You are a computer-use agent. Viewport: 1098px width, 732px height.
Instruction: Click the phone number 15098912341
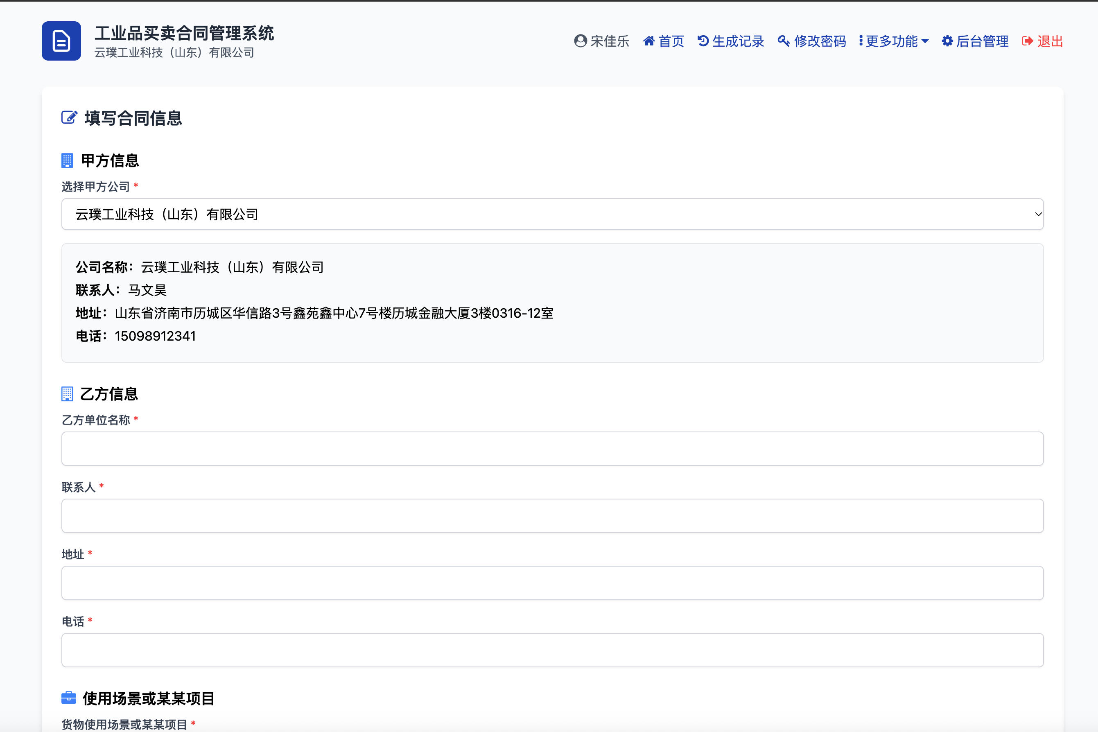pos(155,336)
